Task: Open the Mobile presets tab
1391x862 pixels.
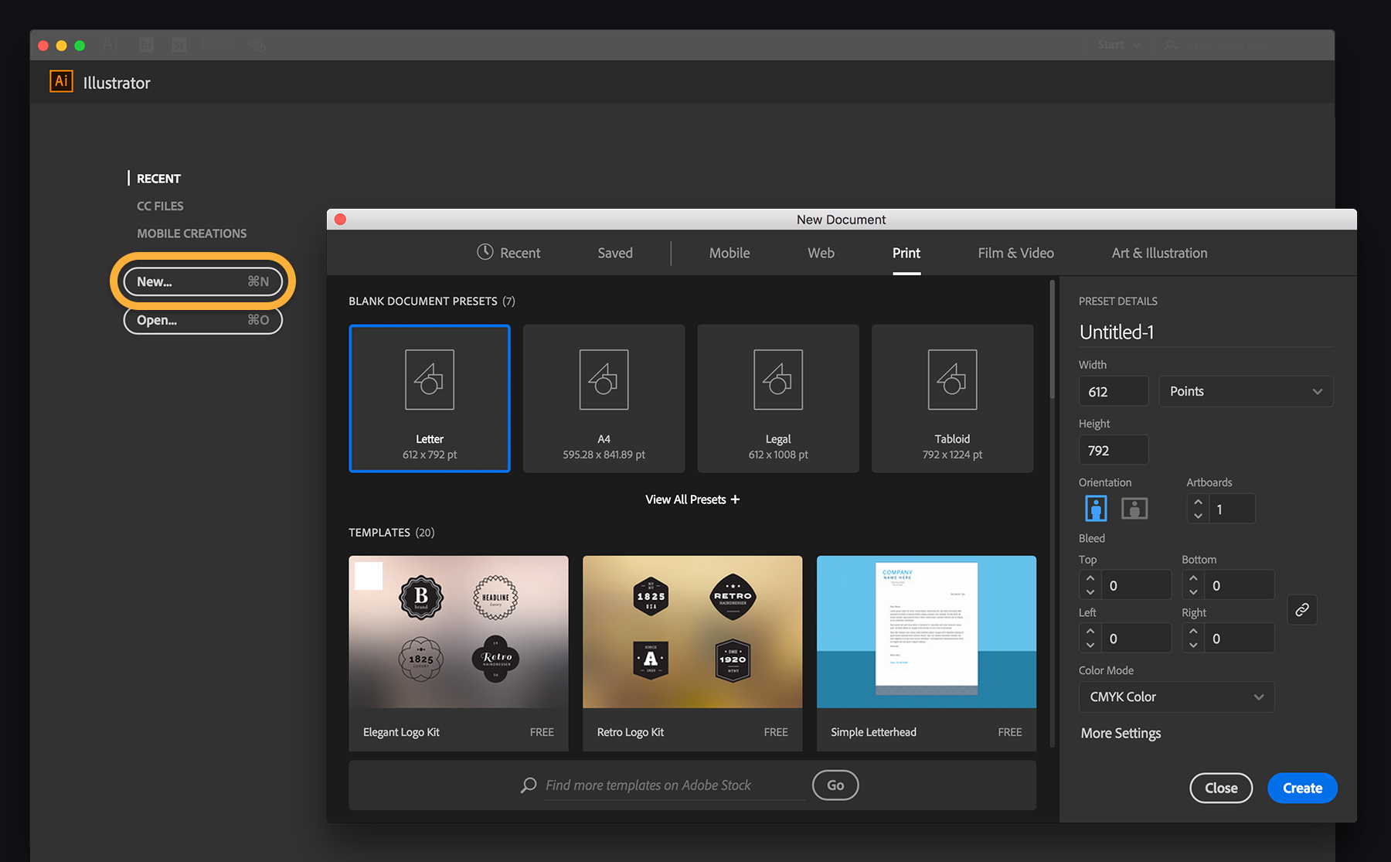Action: [728, 253]
